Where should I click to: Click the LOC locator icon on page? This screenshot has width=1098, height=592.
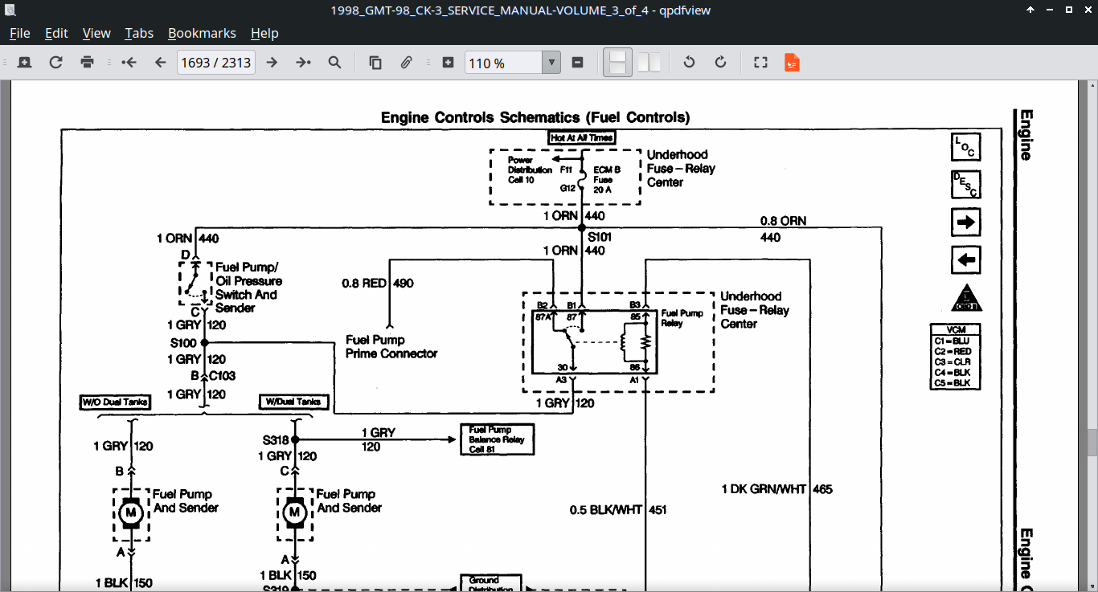tap(965, 148)
